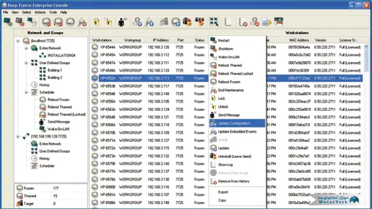Select the INSTALLATION04 tree item
Screen dimensions: 372x209
(61, 55)
